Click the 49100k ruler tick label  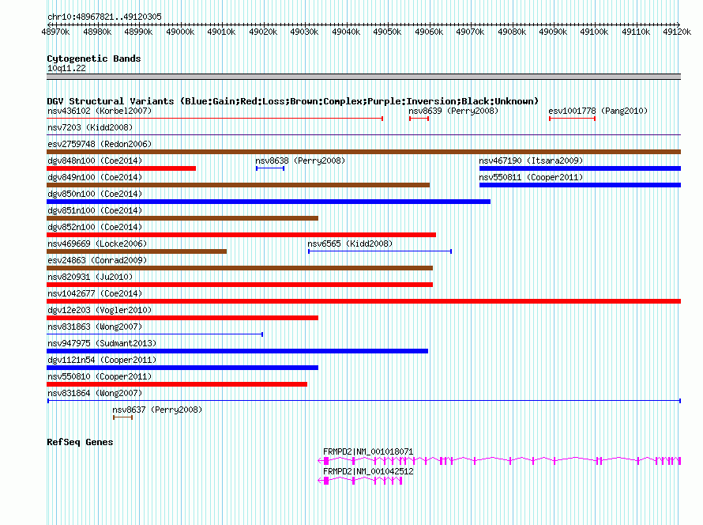click(594, 32)
